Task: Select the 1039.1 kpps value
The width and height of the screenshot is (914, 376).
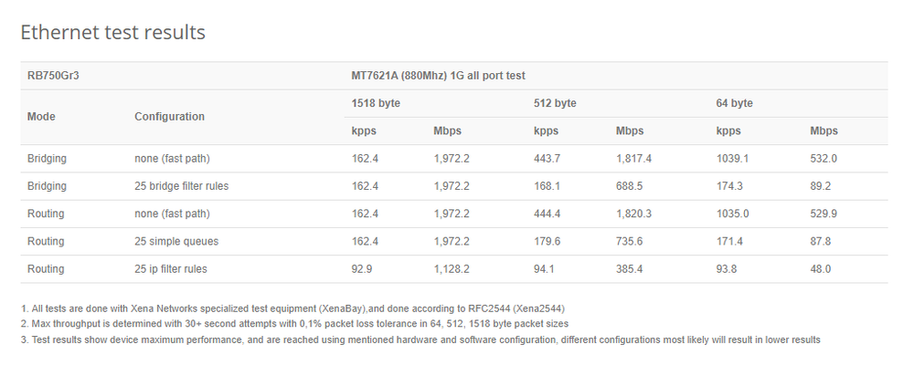Action: (732, 159)
